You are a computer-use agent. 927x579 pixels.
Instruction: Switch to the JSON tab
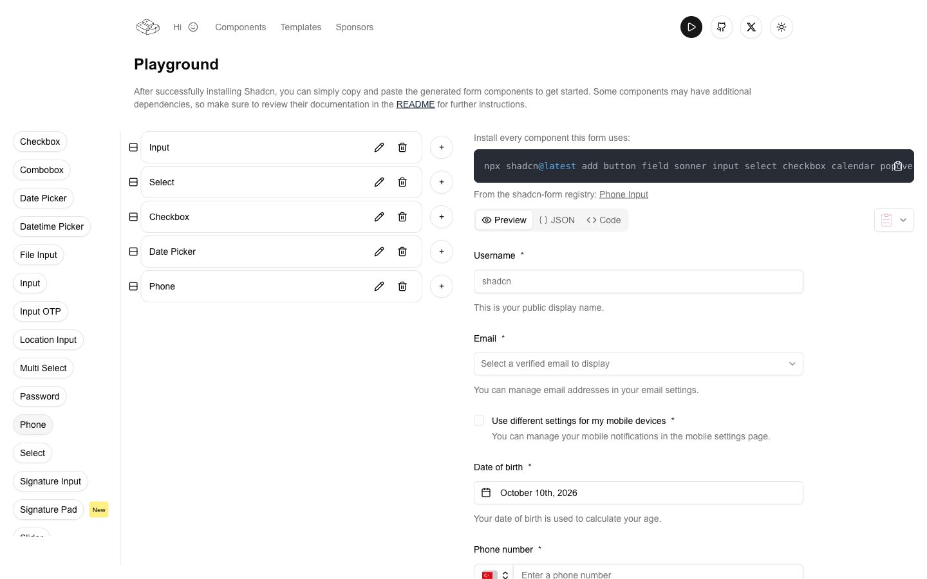click(x=557, y=220)
